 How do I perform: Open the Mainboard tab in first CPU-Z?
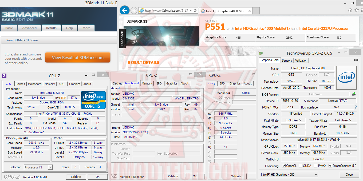[35, 84]
